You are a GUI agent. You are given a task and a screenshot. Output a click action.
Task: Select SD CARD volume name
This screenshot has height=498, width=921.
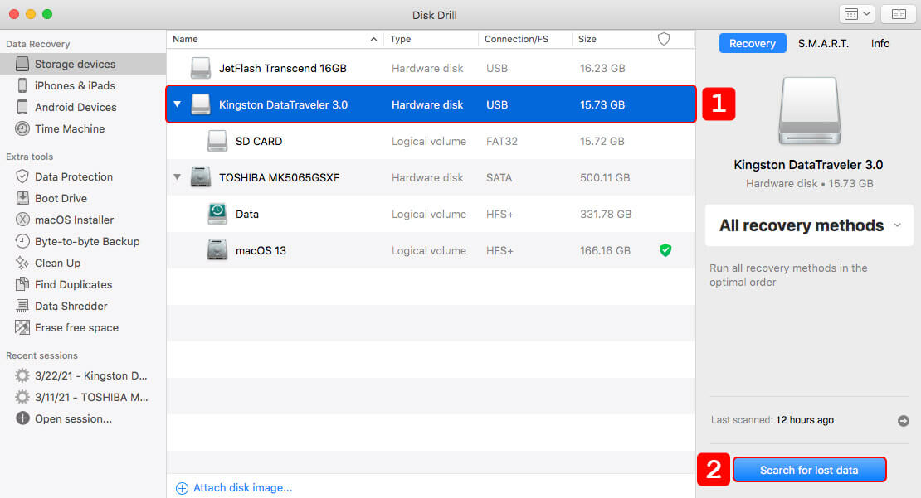(258, 141)
